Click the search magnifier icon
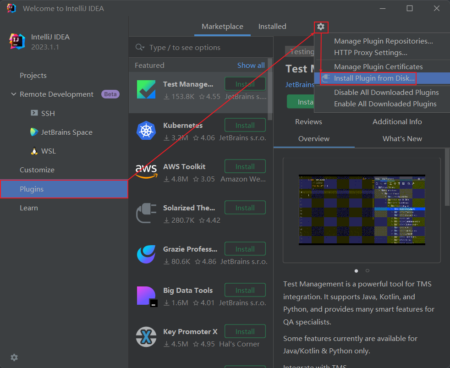This screenshot has height=368, width=450. click(140, 47)
